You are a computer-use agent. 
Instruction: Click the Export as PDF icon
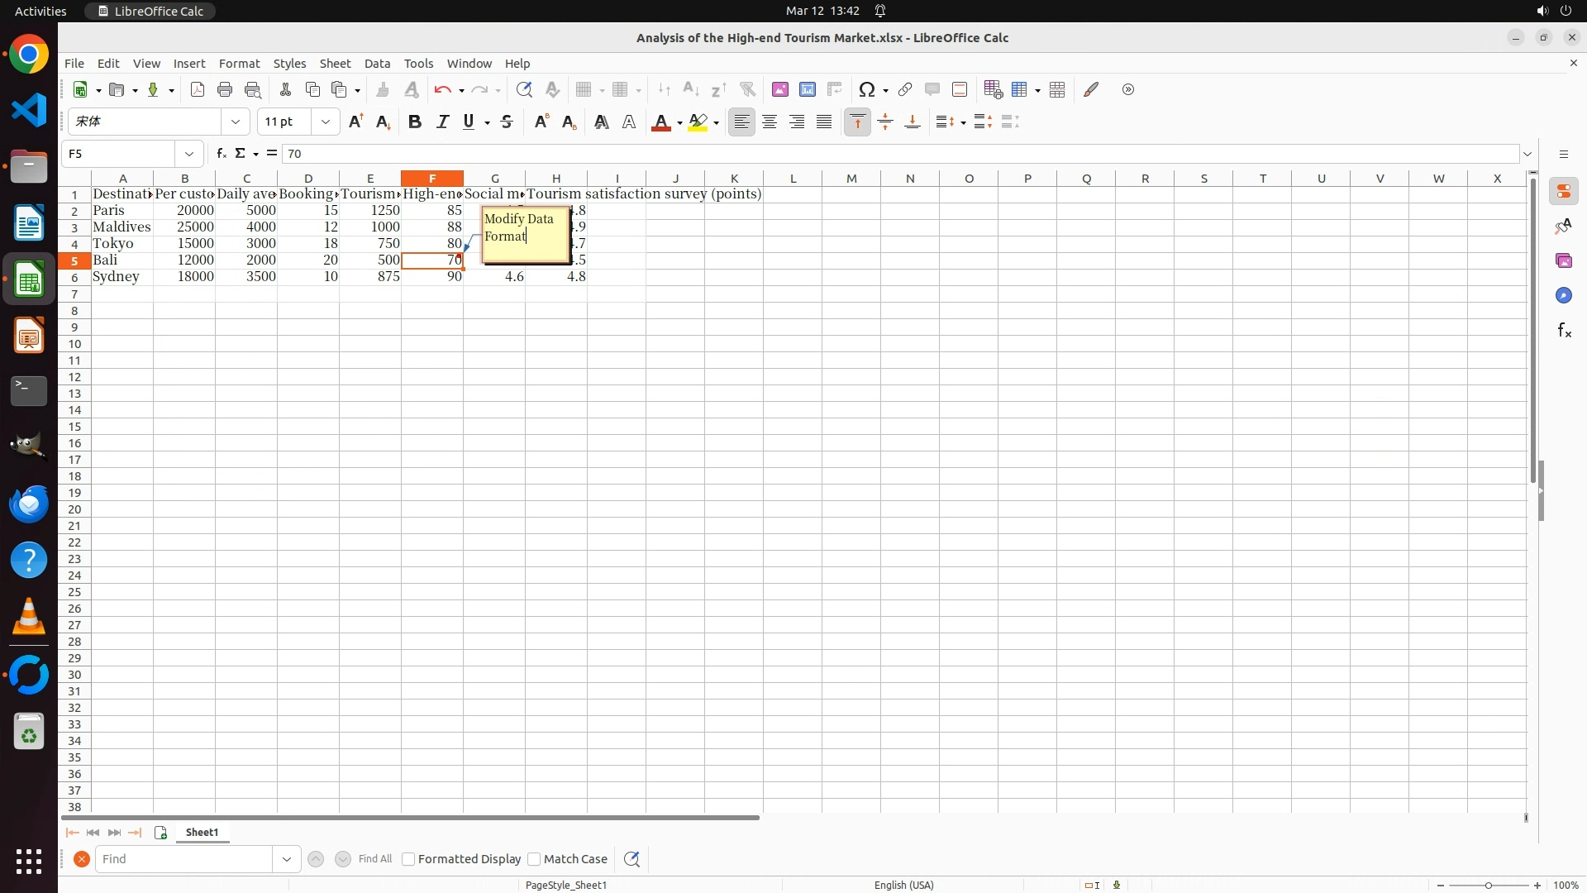coord(198,89)
